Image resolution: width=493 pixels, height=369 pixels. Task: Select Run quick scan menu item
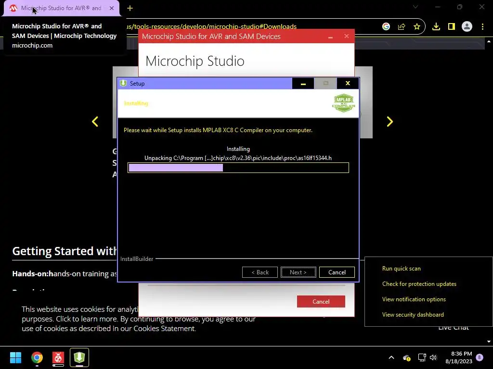(x=401, y=269)
